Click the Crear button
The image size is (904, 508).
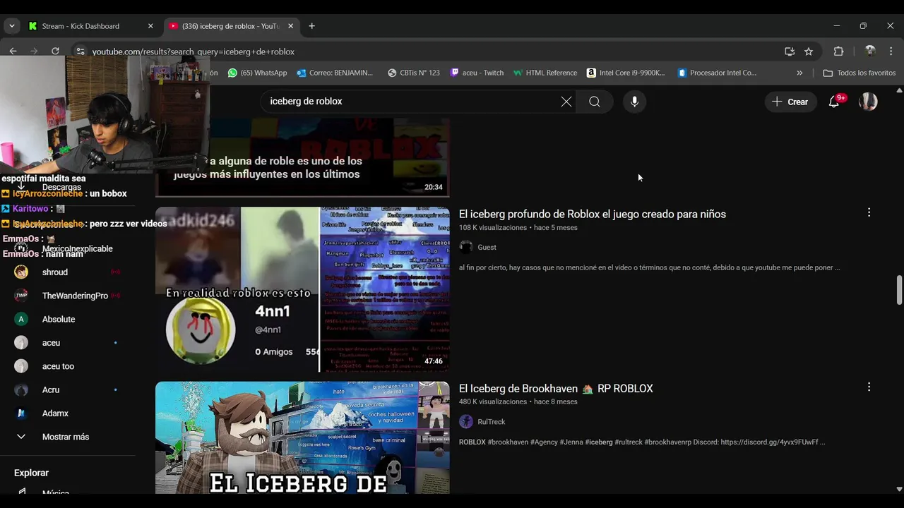click(x=790, y=102)
